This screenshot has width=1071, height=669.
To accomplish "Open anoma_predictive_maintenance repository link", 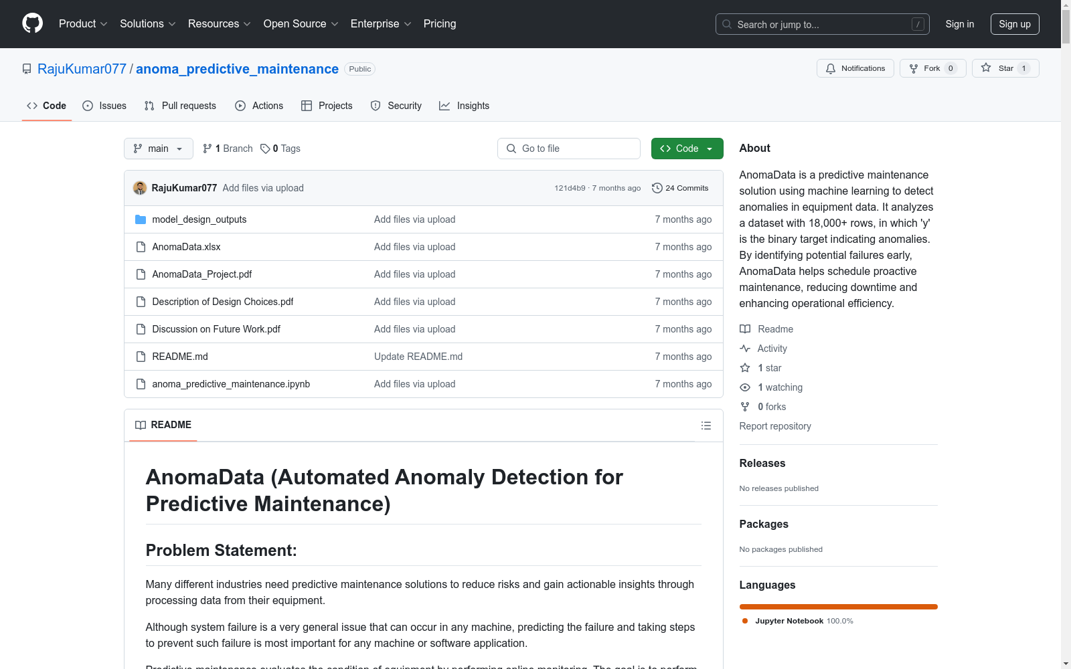I will pyautogui.click(x=238, y=69).
